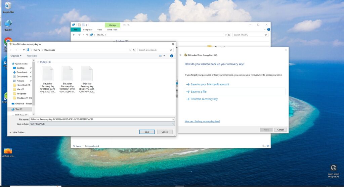Choose Print the recovery key
The height and width of the screenshot is (187, 344).
click(x=202, y=99)
